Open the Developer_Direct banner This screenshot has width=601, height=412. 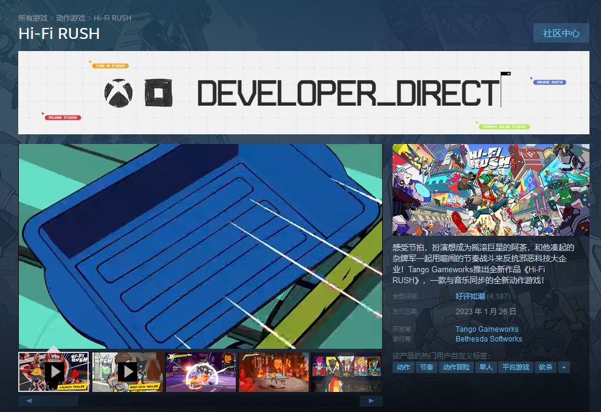pyautogui.click(x=304, y=92)
